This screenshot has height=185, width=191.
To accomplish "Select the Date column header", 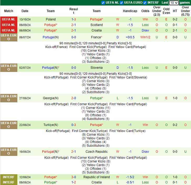I will click(25, 11).
